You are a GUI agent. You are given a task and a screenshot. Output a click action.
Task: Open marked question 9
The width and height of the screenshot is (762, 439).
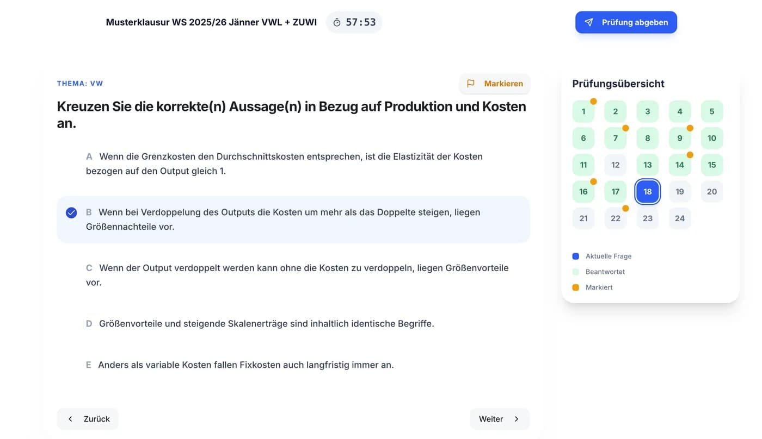tap(680, 138)
